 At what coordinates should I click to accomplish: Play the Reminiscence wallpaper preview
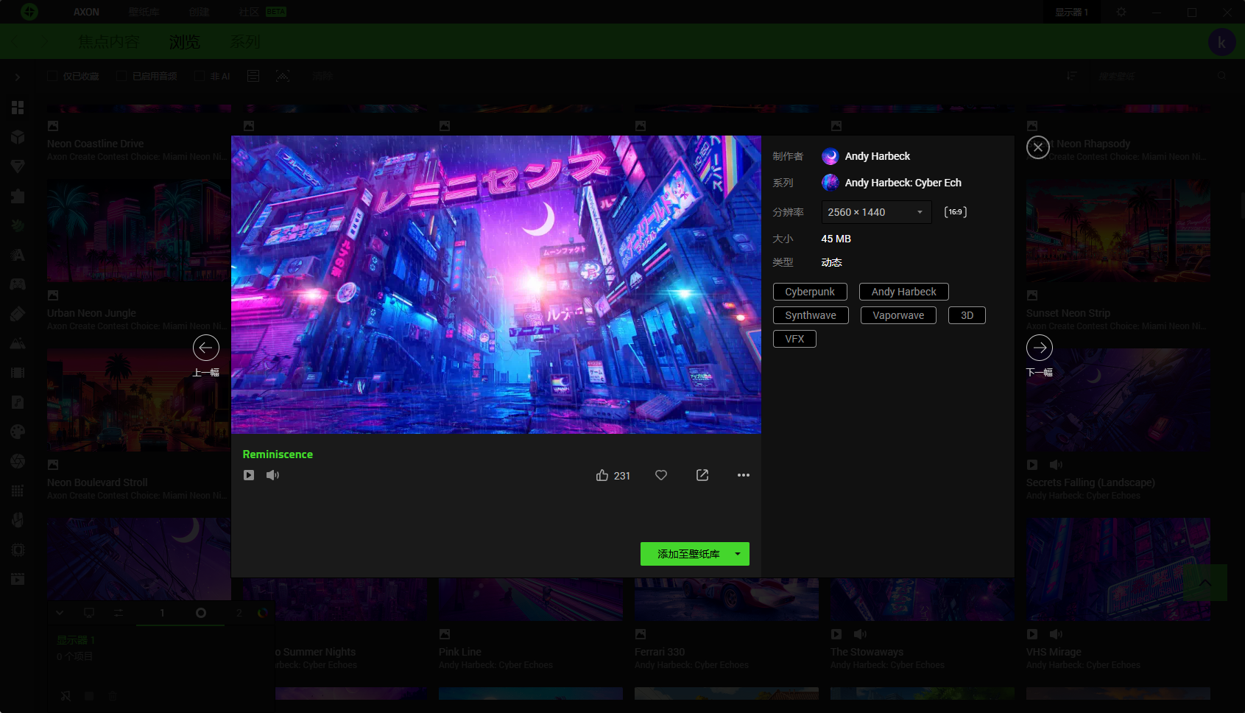(249, 475)
